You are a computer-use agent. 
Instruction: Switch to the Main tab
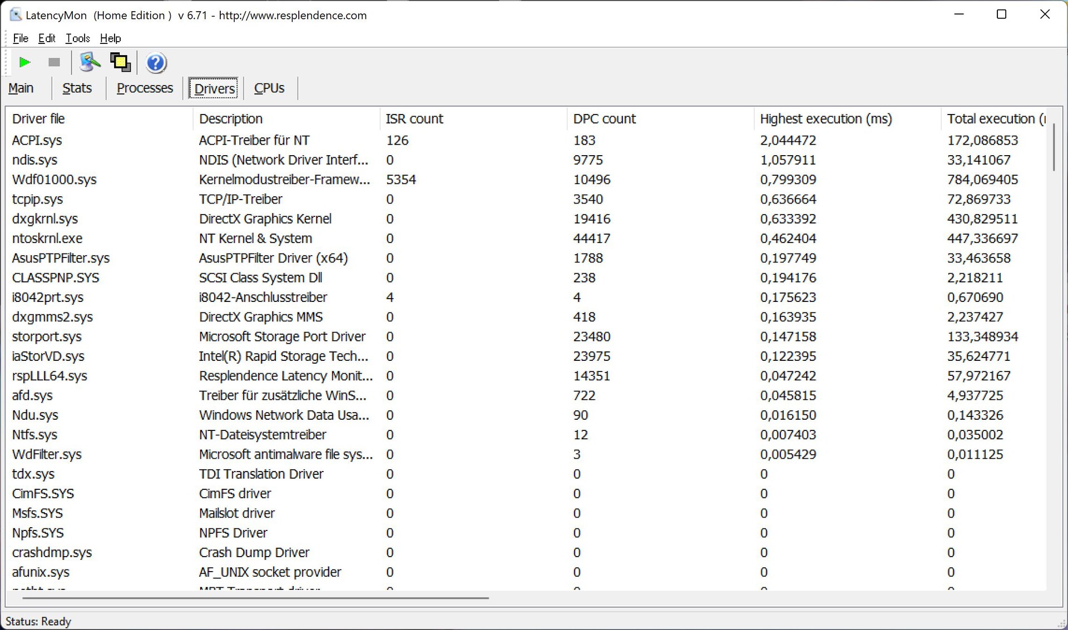tap(21, 88)
